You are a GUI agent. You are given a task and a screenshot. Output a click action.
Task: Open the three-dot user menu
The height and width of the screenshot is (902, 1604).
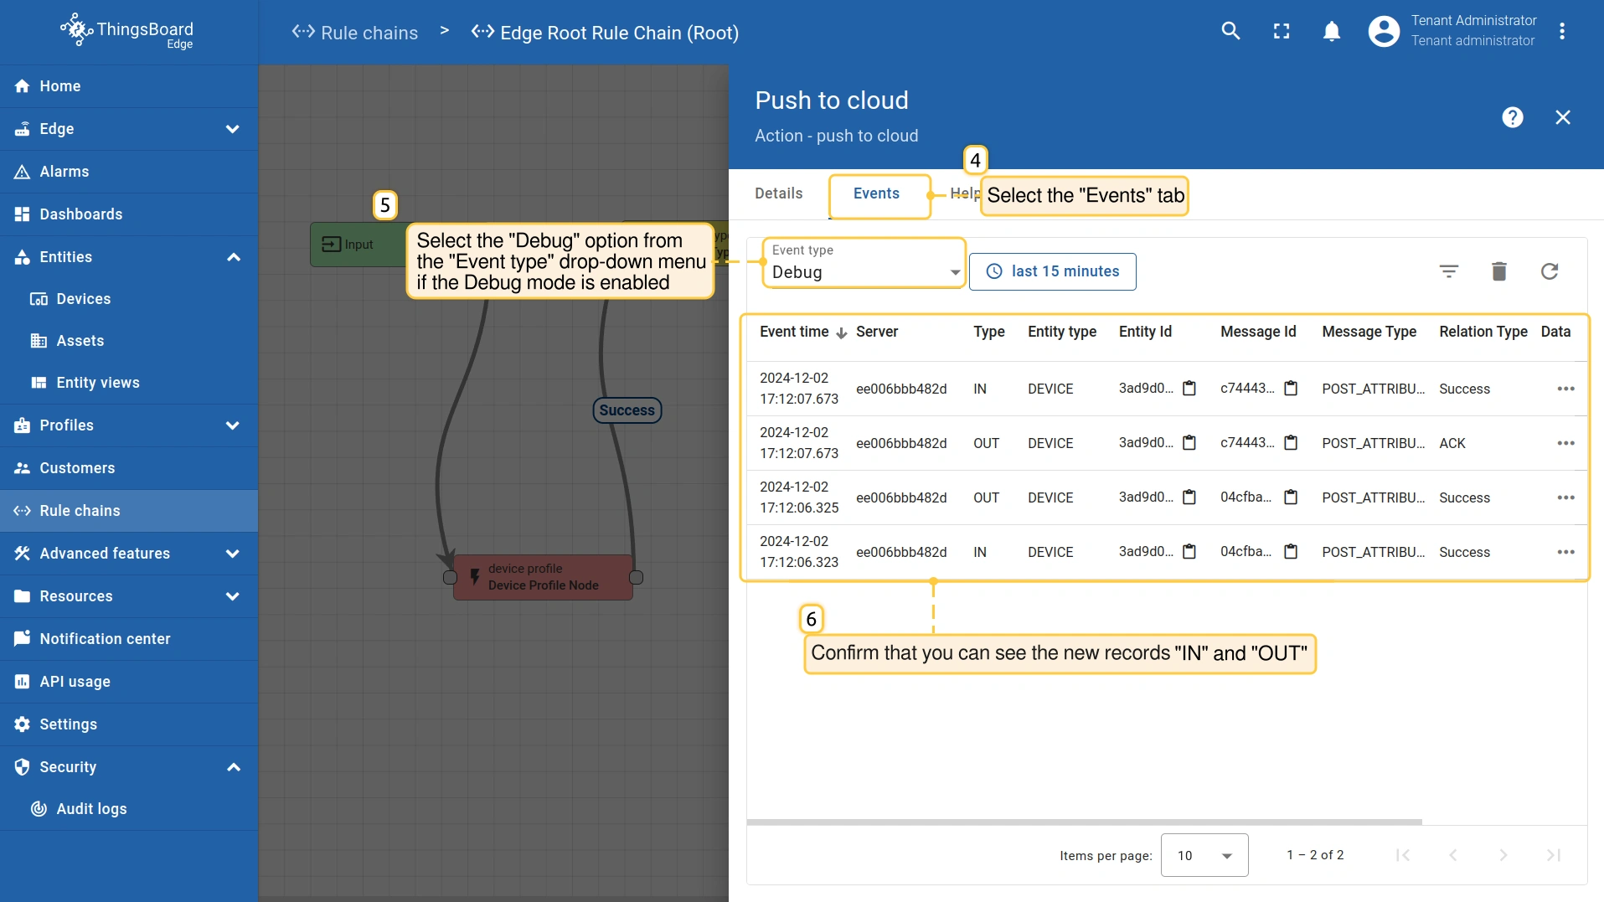point(1562,32)
